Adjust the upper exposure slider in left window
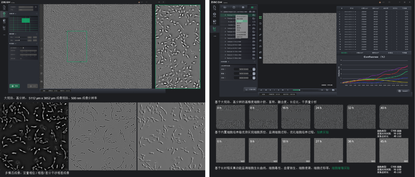The width and height of the screenshot is (415, 177). click(20, 37)
